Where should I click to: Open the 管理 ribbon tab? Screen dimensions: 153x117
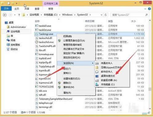click(51, 9)
